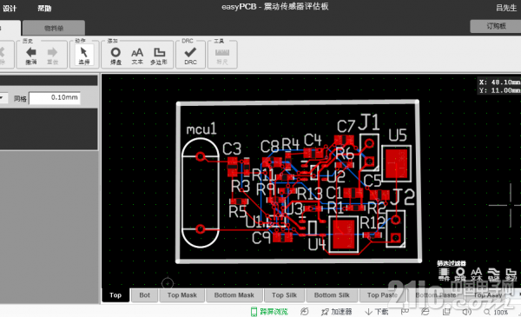Click the window-split icon in status bar

(x=446, y=312)
